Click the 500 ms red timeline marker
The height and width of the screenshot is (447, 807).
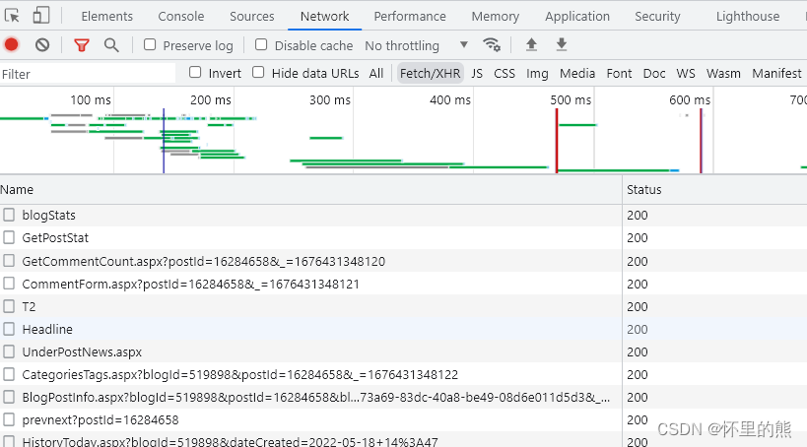pos(557,141)
